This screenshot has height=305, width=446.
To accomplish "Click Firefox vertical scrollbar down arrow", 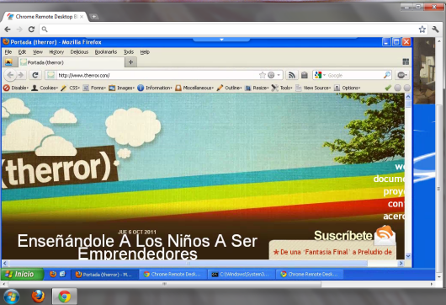I will pos(408,256).
